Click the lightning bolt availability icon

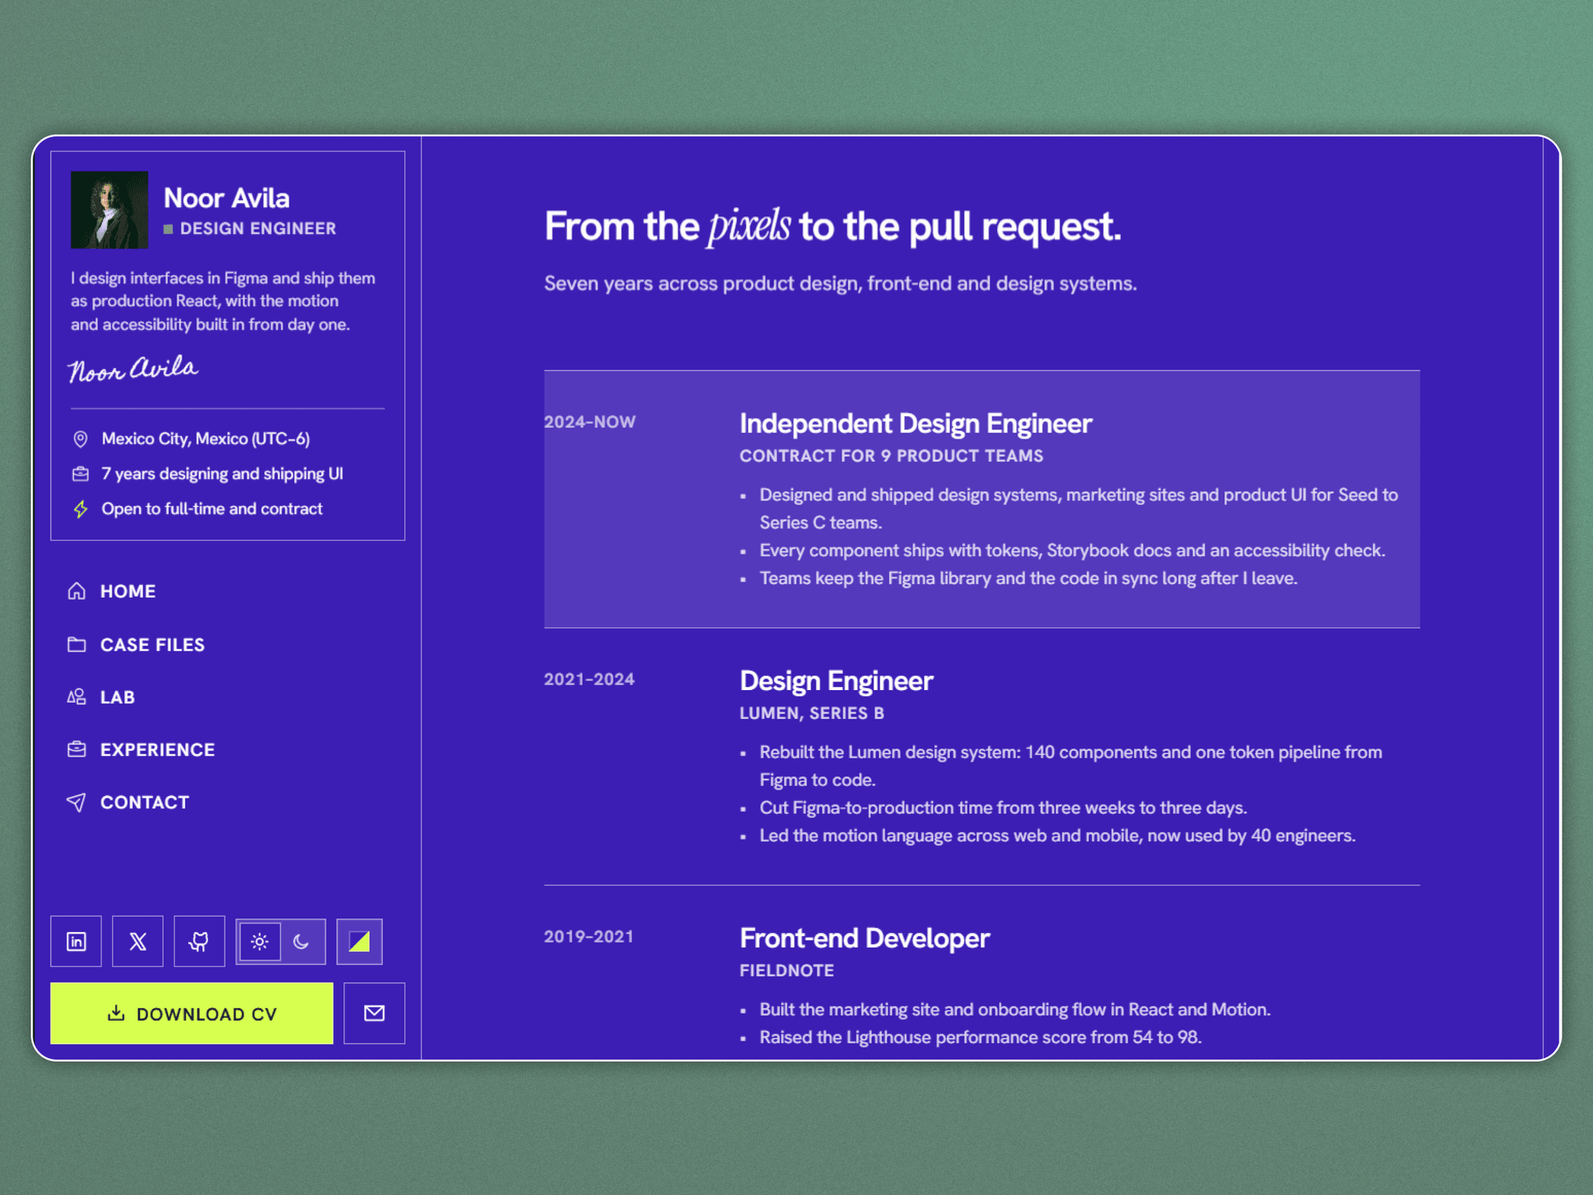pos(80,509)
